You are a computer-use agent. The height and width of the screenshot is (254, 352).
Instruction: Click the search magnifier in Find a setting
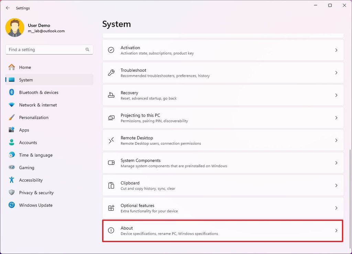click(x=87, y=49)
